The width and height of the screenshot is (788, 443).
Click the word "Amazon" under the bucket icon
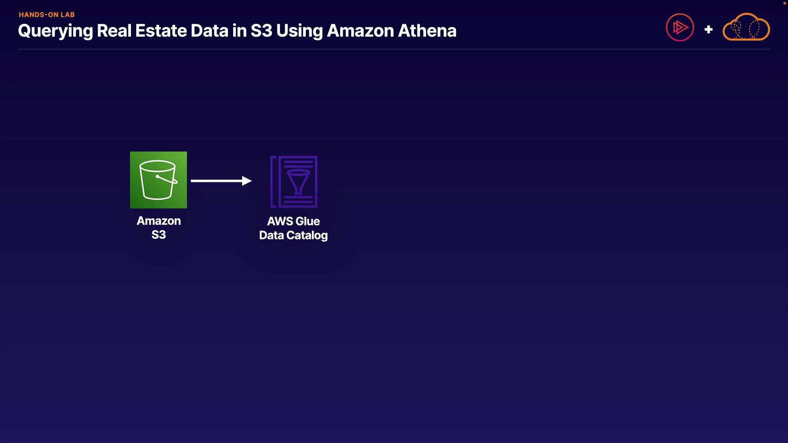pyautogui.click(x=159, y=221)
